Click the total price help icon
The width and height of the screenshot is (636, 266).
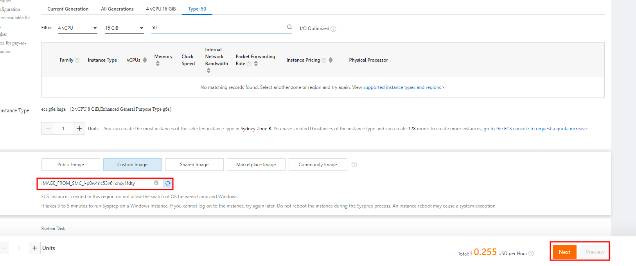(531, 254)
